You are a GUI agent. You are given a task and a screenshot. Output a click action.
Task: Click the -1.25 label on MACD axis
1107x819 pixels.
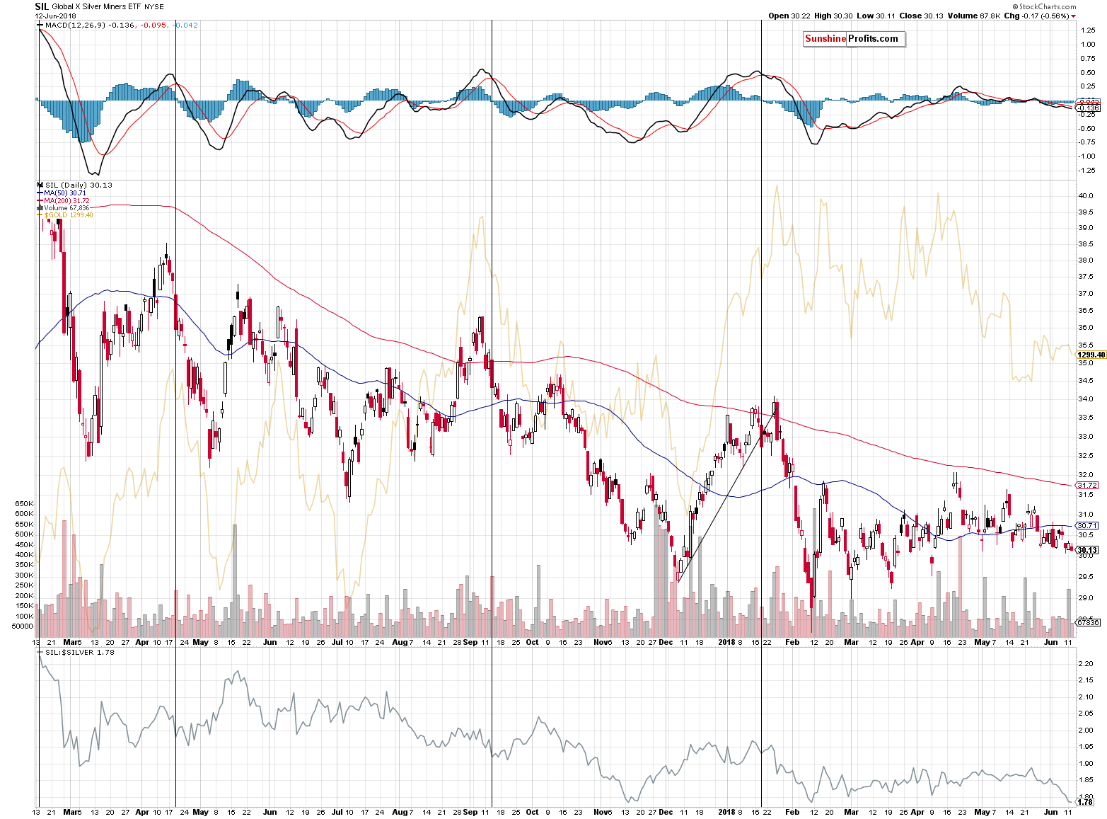(1087, 171)
